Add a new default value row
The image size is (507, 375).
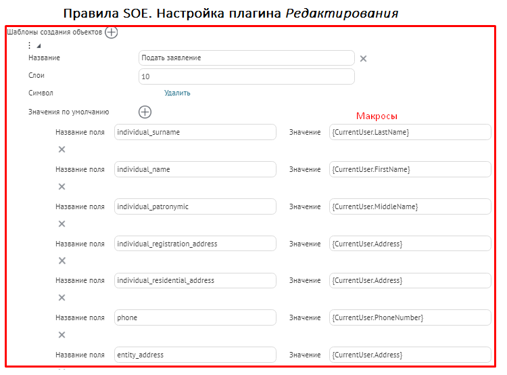pyautogui.click(x=145, y=112)
